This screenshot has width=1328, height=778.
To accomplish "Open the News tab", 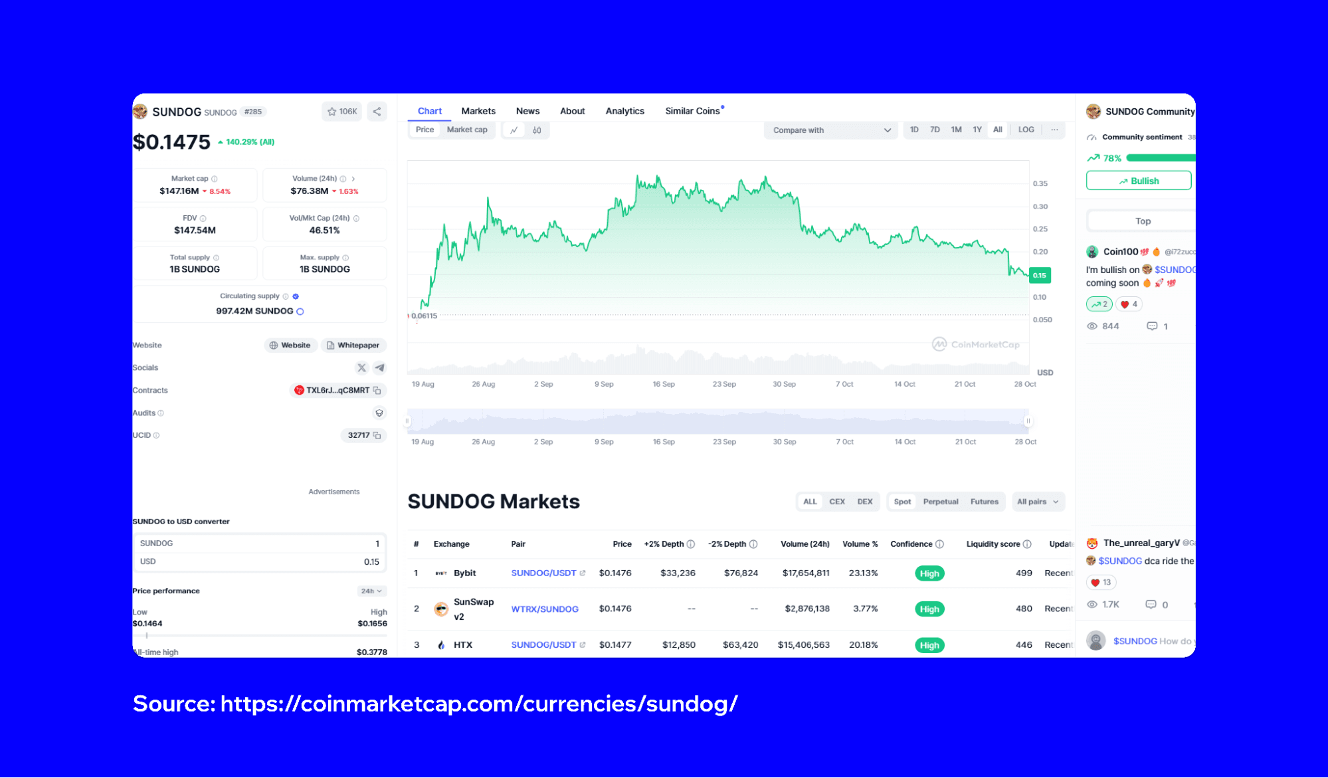I will 527,111.
